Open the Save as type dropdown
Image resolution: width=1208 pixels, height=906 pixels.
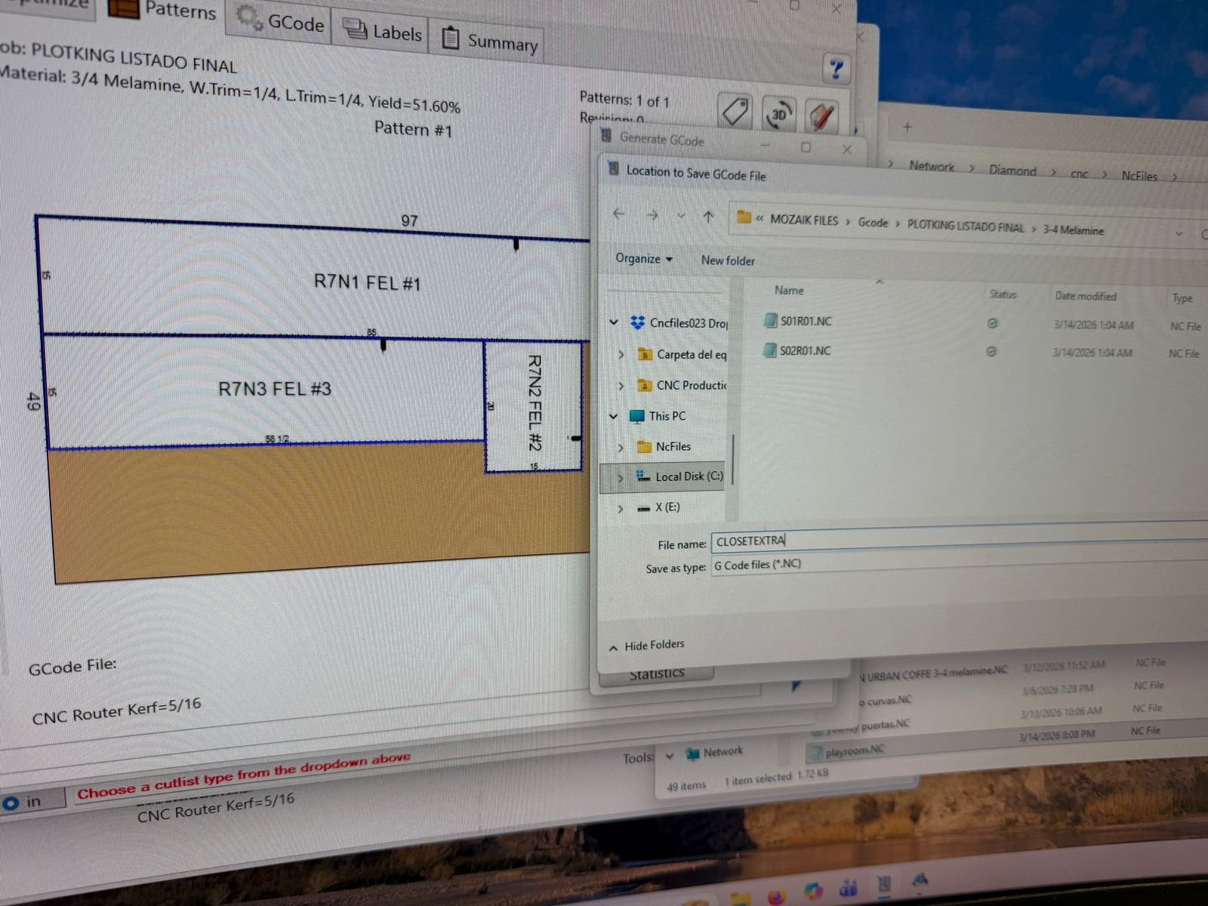point(959,568)
